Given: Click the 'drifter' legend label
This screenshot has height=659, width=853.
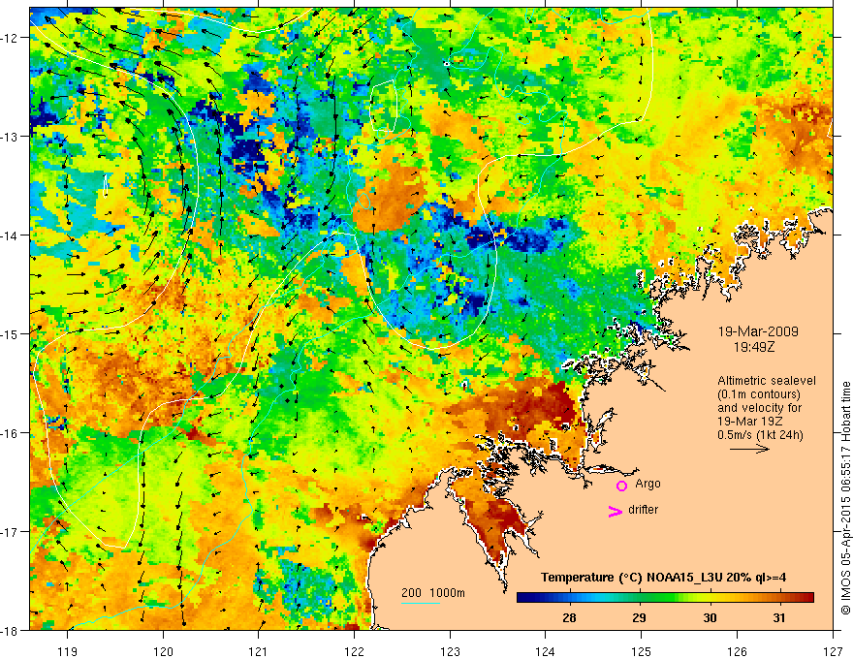Looking at the screenshot, I should (643, 510).
